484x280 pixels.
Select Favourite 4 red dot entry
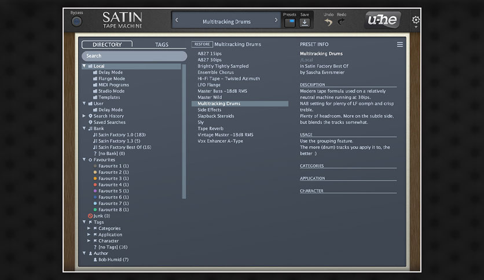(111, 185)
